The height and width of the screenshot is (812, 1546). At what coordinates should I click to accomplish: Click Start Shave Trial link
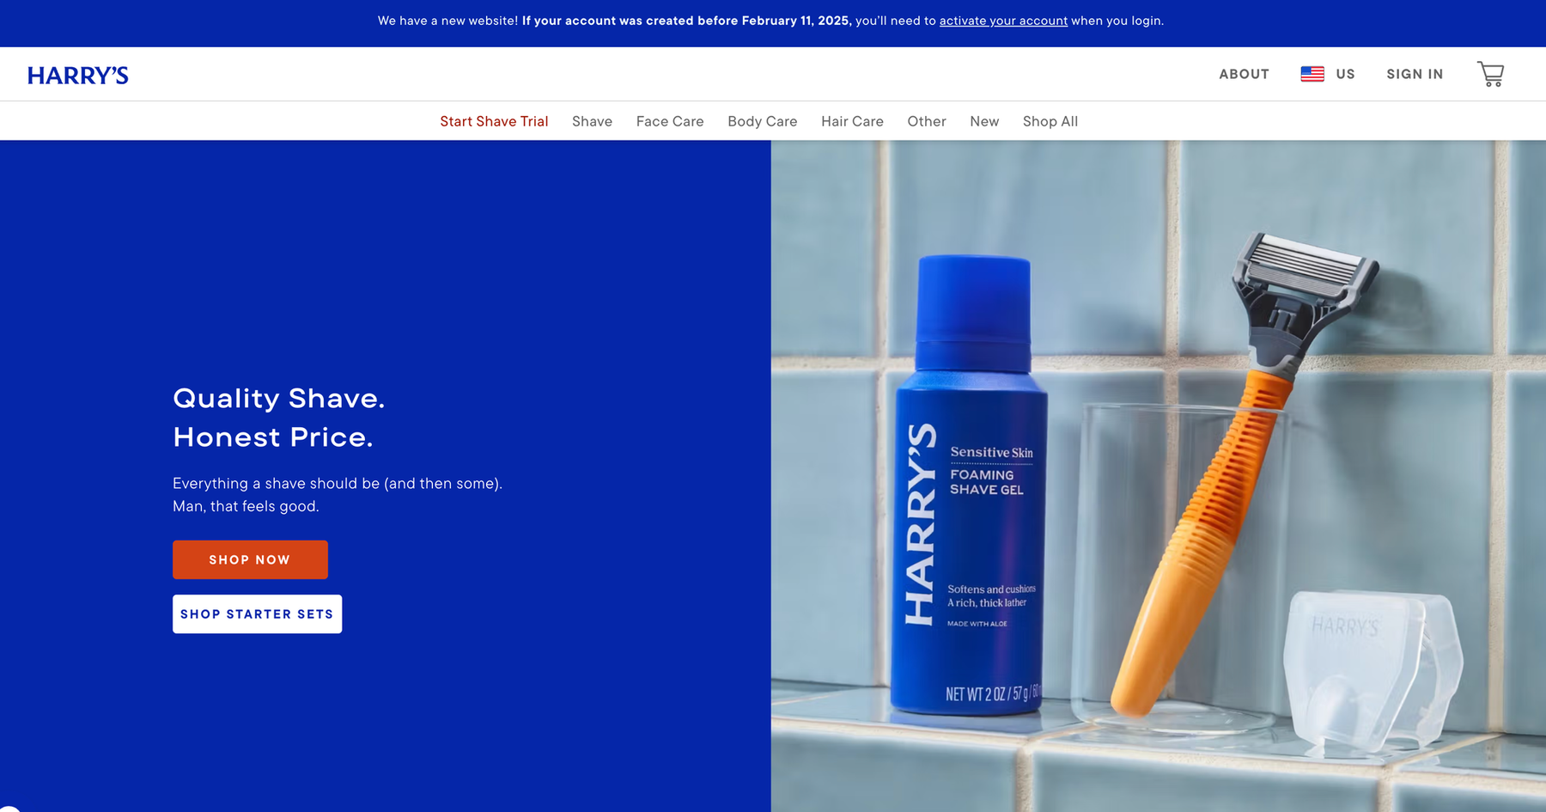coord(494,121)
